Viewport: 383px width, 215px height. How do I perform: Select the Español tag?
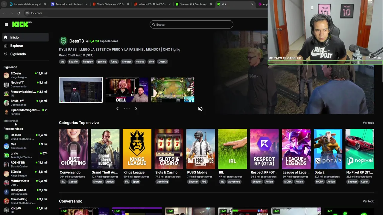pos(74,62)
